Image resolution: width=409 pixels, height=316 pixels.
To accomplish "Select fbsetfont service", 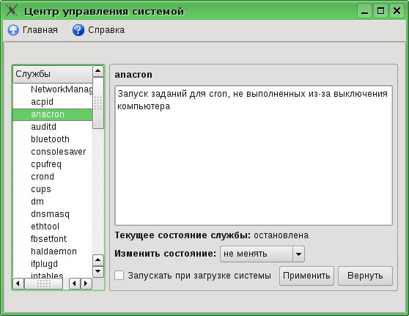I will tap(53, 239).
